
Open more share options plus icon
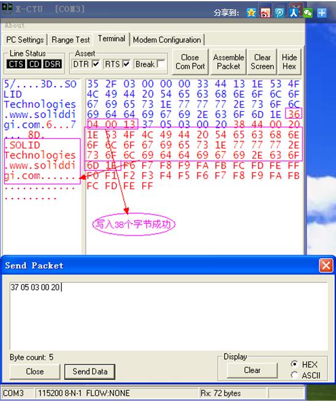(322, 12)
